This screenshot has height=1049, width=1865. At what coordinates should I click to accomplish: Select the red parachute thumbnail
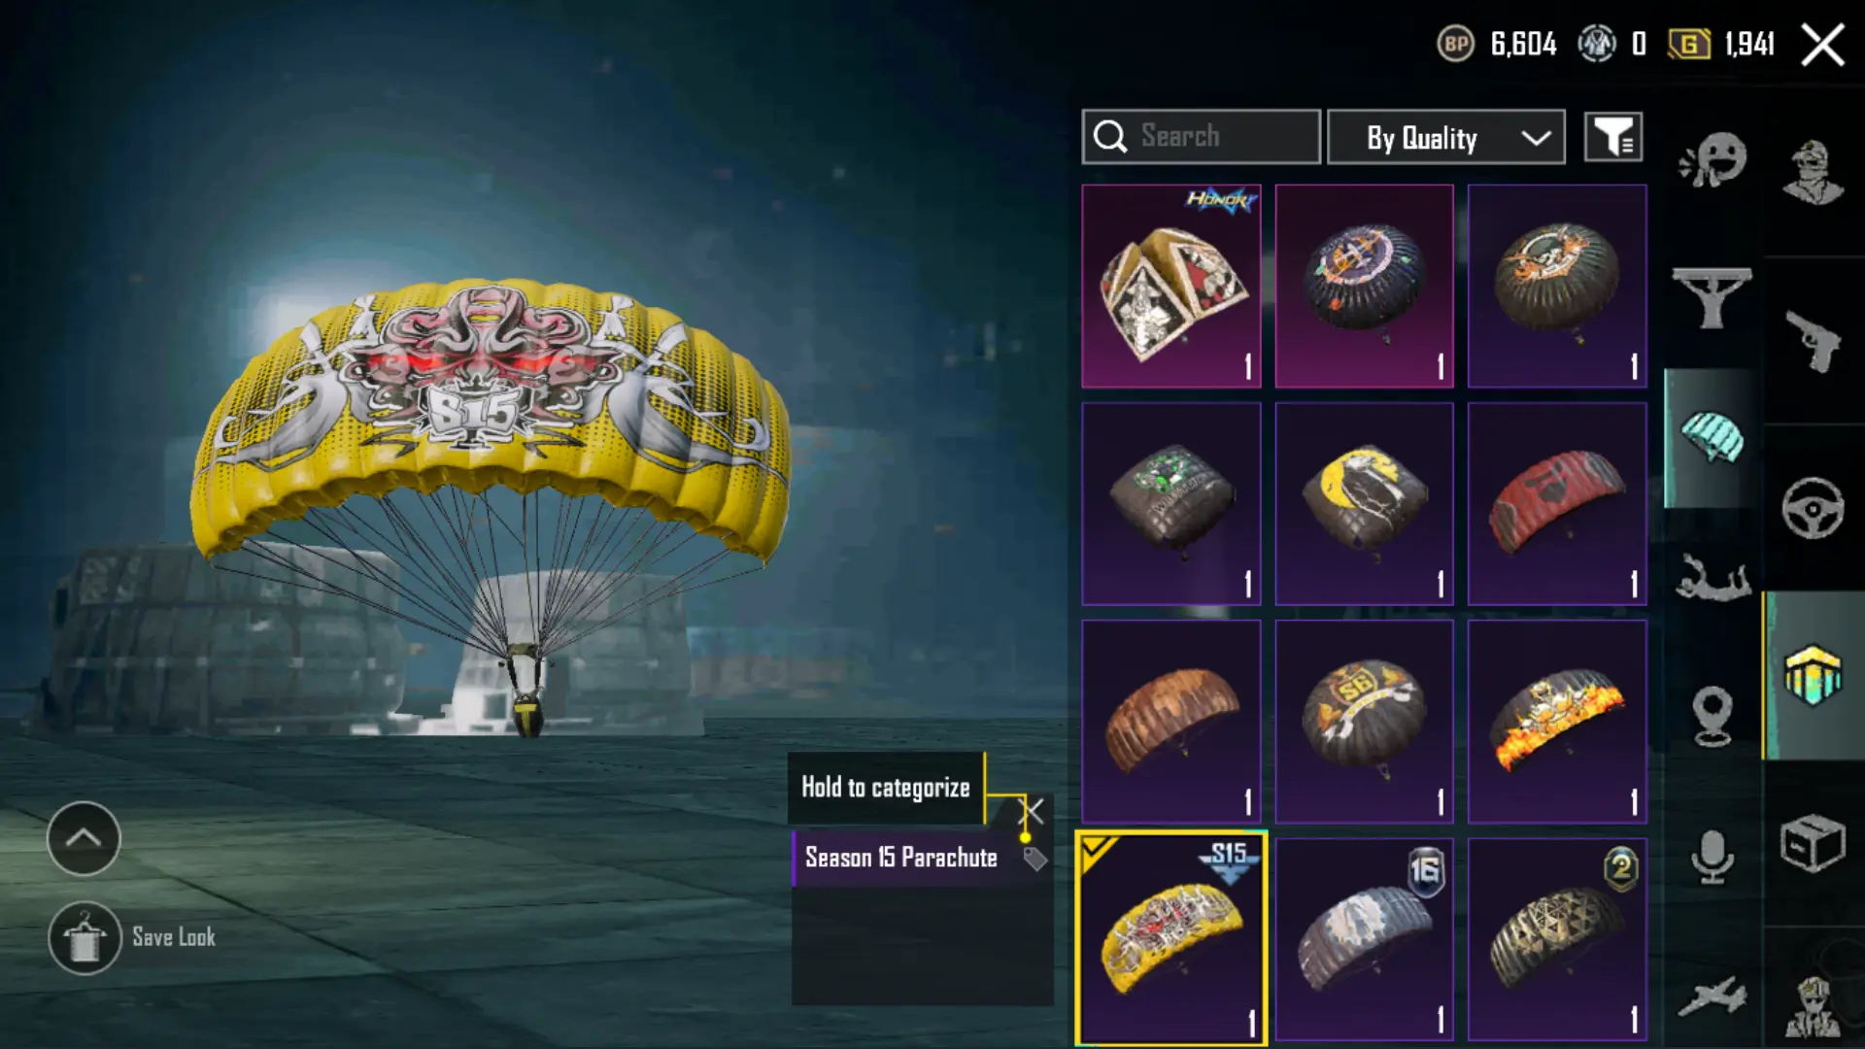1557,504
